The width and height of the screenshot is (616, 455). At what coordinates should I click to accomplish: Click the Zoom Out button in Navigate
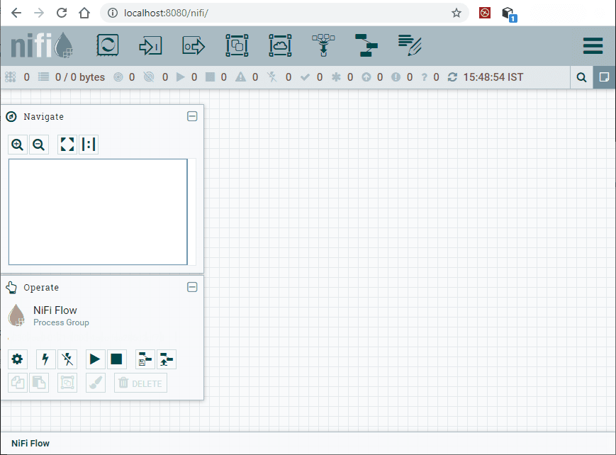tap(39, 145)
